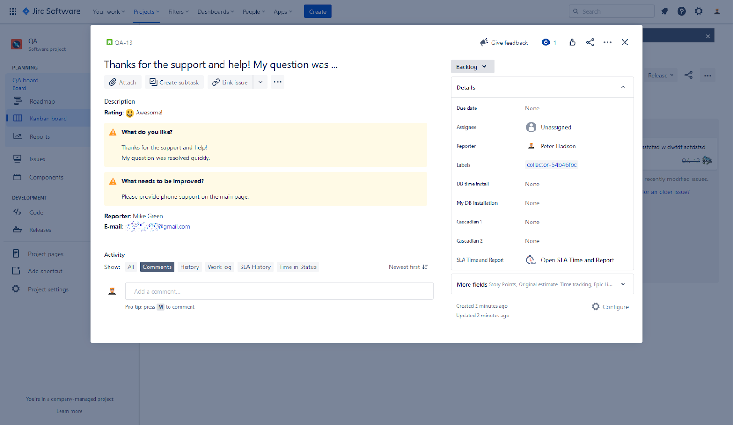The height and width of the screenshot is (425, 733).
Task: Open Releases from the Development section
Action: click(39, 229)
